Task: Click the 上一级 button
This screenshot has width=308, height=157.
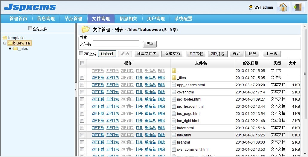Action: click(x=272, y=54)
